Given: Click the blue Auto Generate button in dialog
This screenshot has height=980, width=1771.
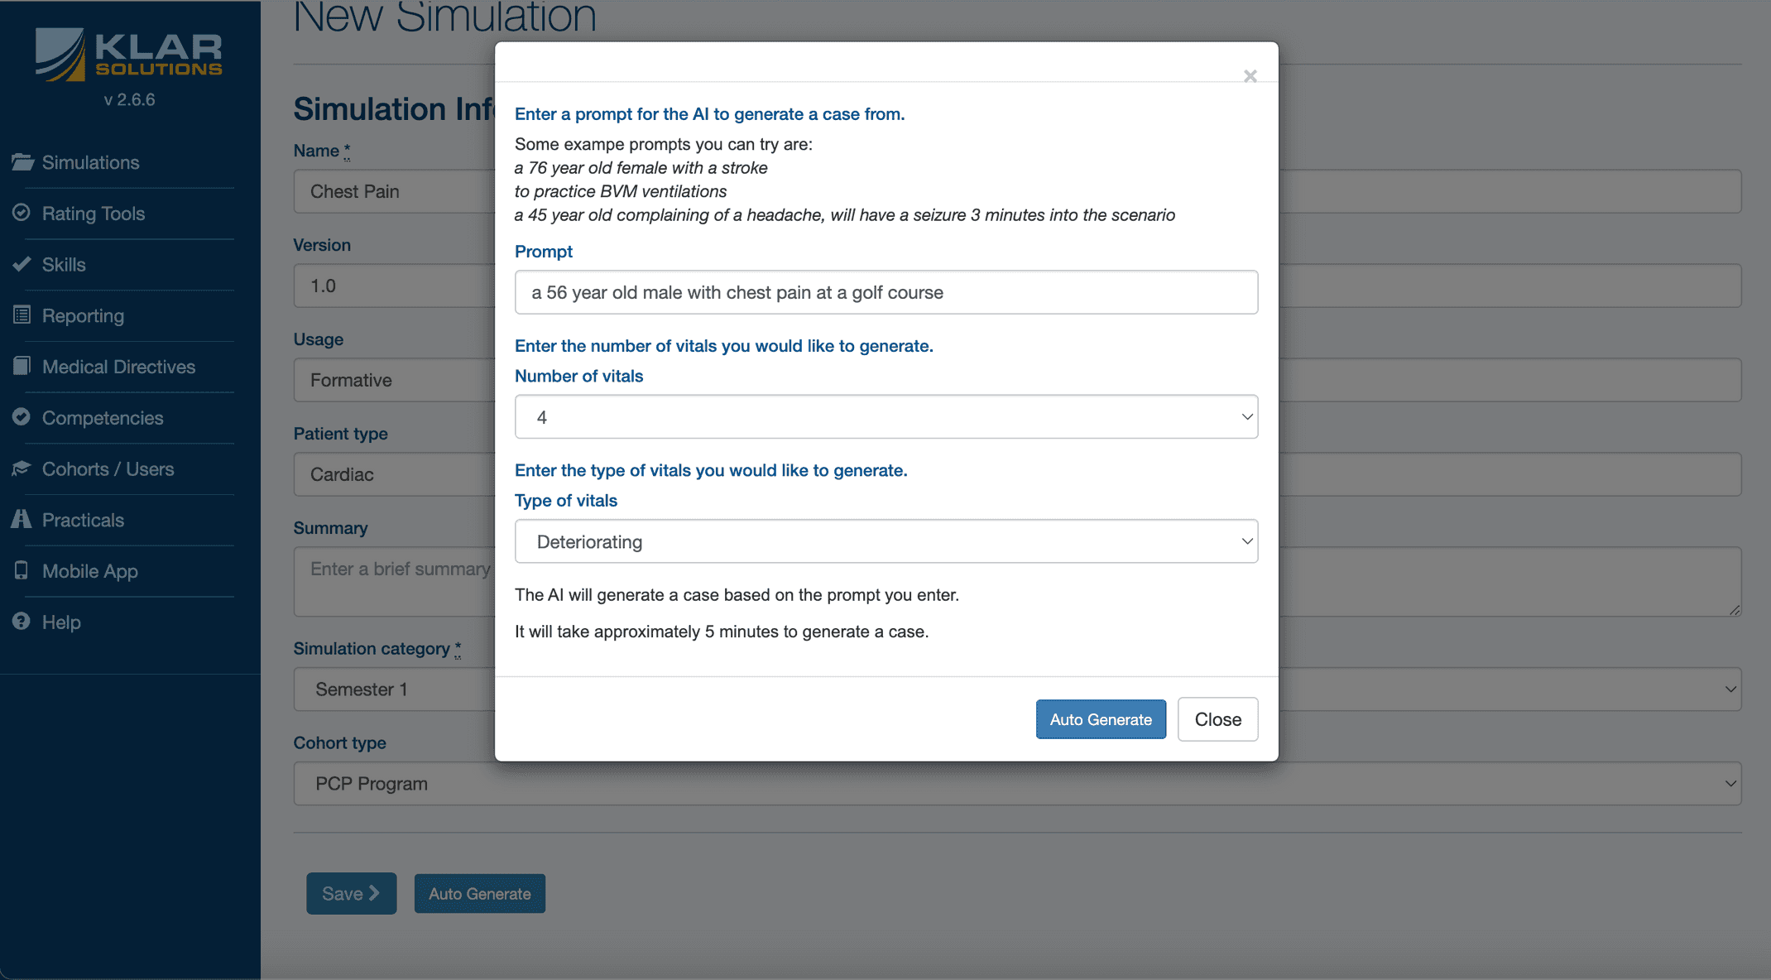Looking at the screenshot, I should 1101,719.
